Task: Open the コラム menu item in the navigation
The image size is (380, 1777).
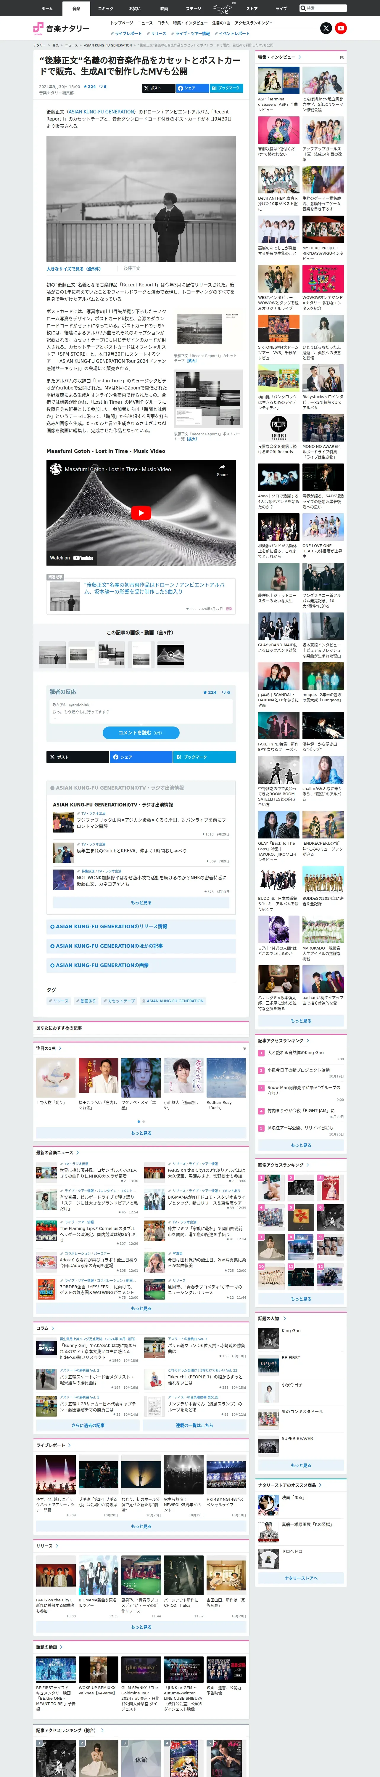Action: 163,23
